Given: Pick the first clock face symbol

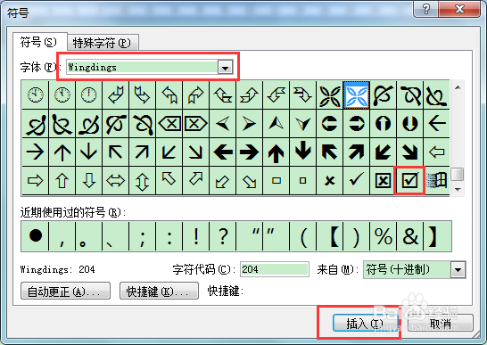Looking at the screenshot, I should pos(35,94).
